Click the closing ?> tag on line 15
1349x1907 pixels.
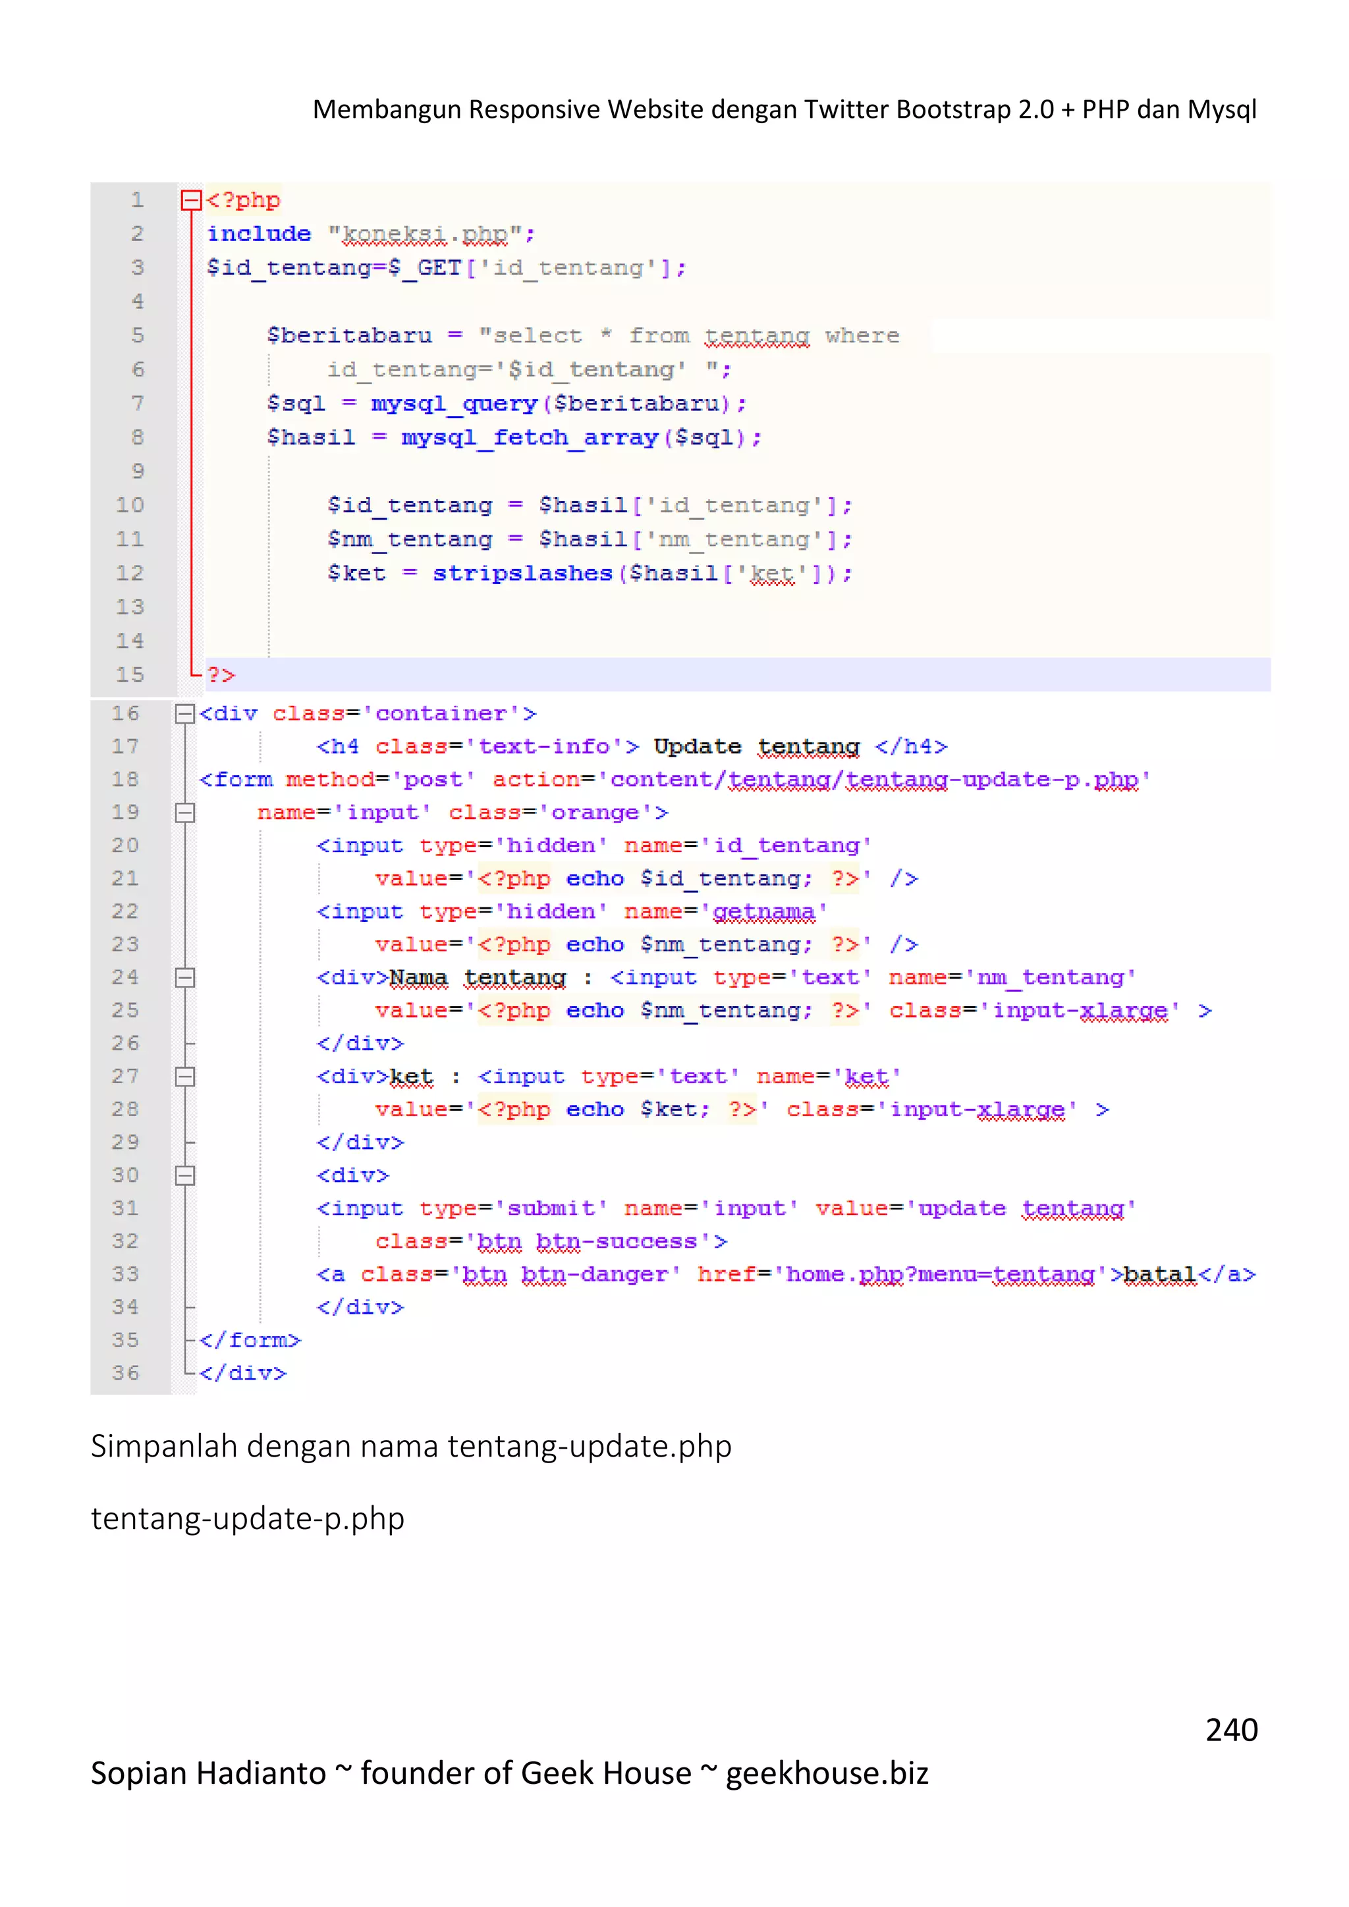click(x=221, y=675)
